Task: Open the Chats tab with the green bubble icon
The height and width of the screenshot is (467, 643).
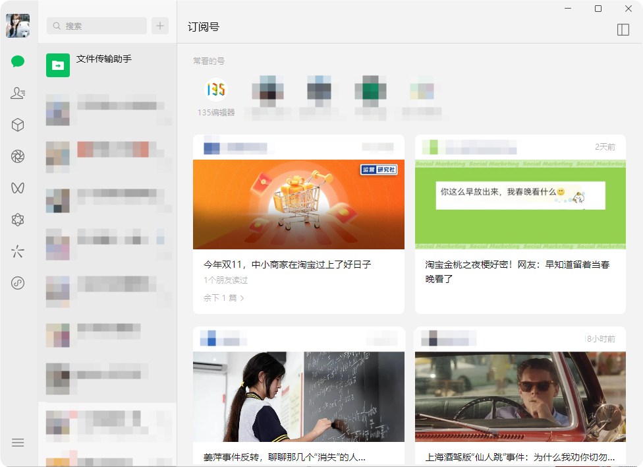Action: (18, 61)
